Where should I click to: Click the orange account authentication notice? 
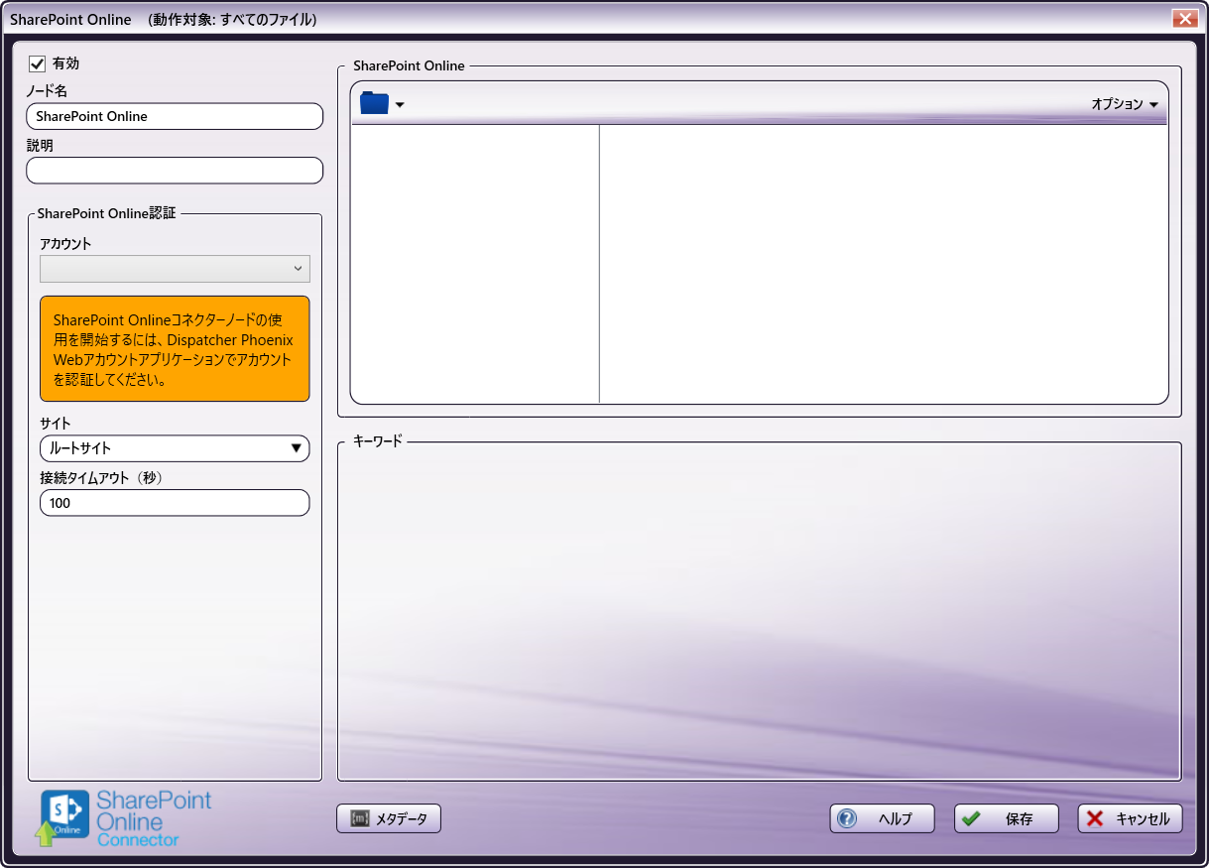(175, 348)
